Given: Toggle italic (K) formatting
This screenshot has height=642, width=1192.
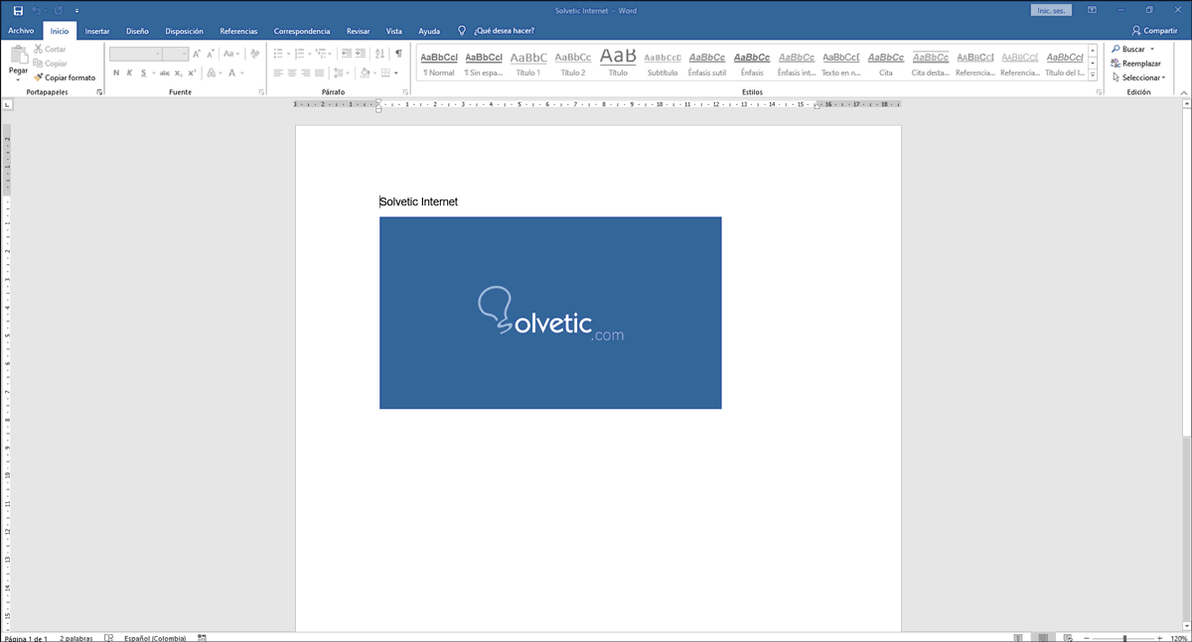Looking at the screenshot, I should tap(129, 72).
